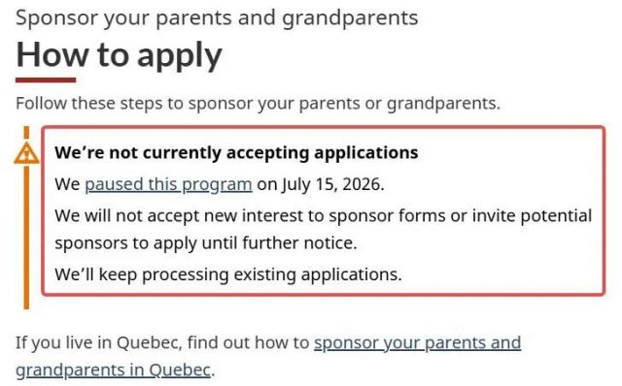Viewport: 622px width, 386px height.
Task: Click the 'Follow these steps' intro sentence
Action: coord(258,104)
